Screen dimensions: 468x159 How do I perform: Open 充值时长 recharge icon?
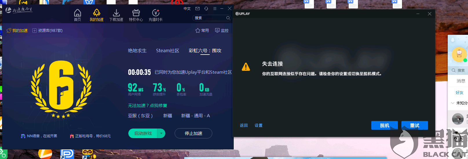point(156,13)
